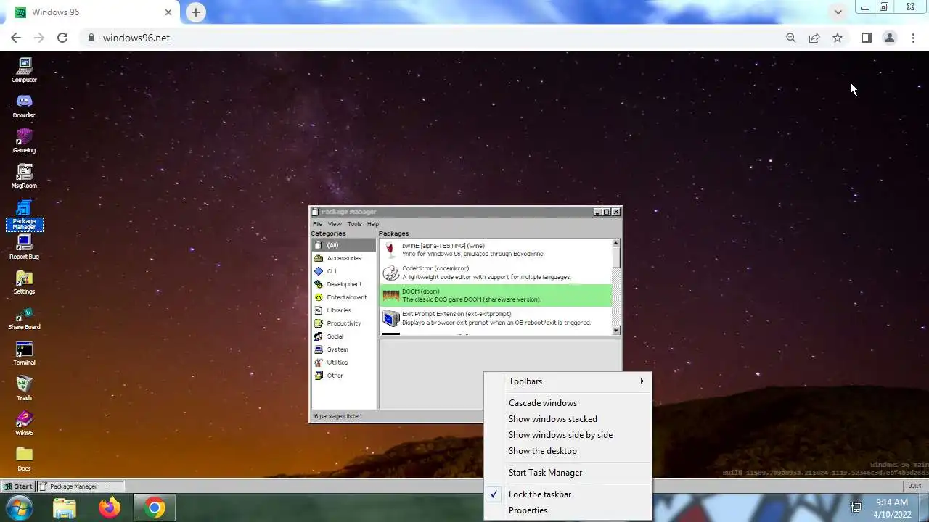The image size is (929, 522).
Task: Open the Computer desktop icon
Action: tap(24, 70)
